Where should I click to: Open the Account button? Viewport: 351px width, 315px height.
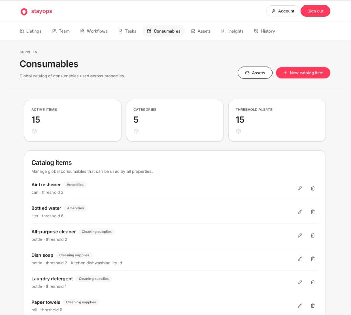coord(283,11)
